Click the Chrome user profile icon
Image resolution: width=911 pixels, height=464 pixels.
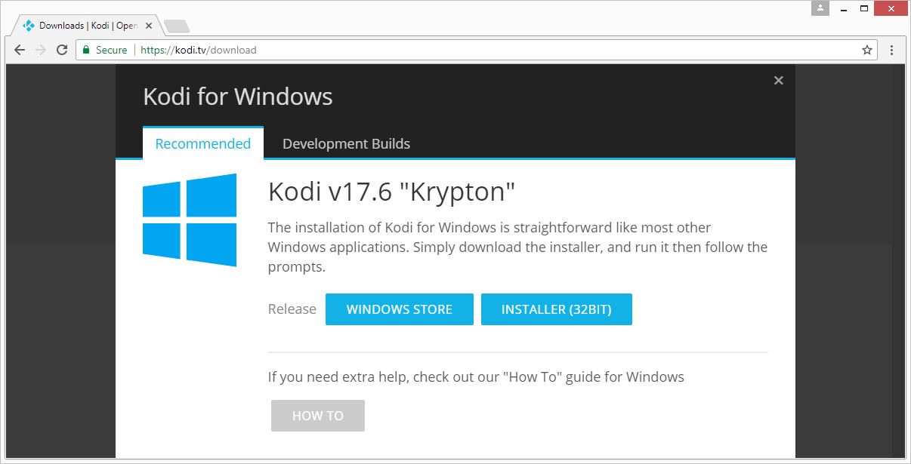(x=820, y=8)
